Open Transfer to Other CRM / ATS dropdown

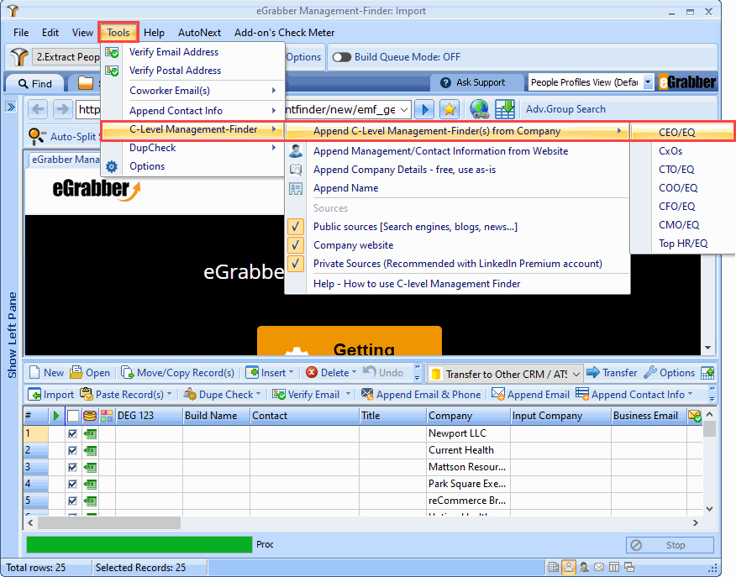click(576, 374)
